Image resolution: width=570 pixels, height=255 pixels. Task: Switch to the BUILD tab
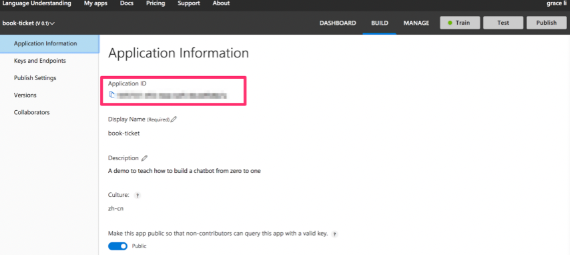pos(380,23)
